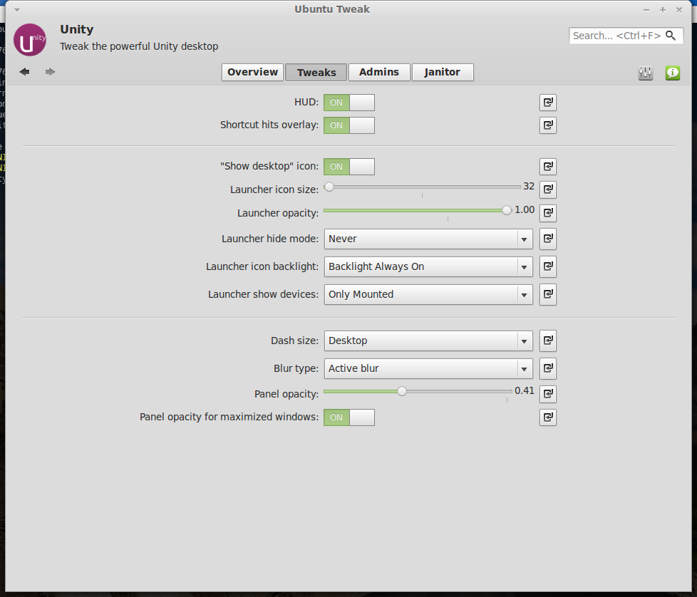Image resolution: width=697 pixels, height=597 pixels.
Task: Open the Launcher hide mode dropdown
Action: click(x=428, y=239)
